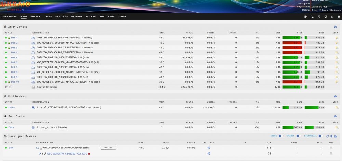Viewport: 342px width, 161px height.
Task: Browse Flash device via view icon
Action: tap(337, 127)
